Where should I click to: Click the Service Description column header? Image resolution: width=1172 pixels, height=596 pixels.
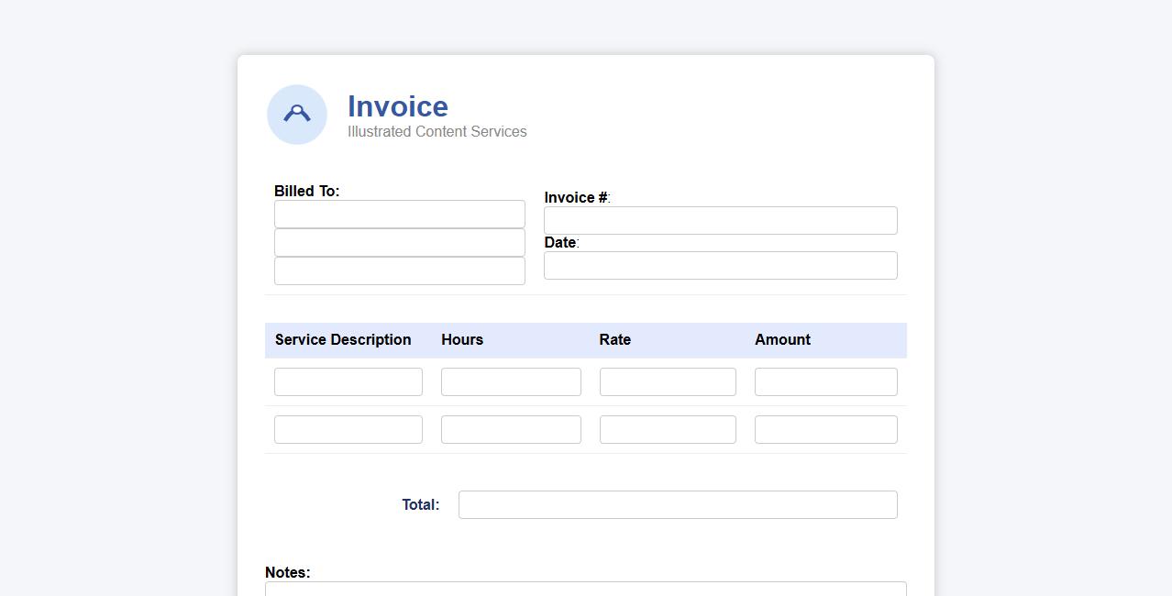343,340
